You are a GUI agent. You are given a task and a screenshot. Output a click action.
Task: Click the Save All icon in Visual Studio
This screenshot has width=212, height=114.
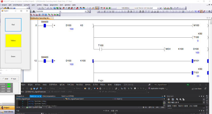pyautogui.click(x=37, y=89)
